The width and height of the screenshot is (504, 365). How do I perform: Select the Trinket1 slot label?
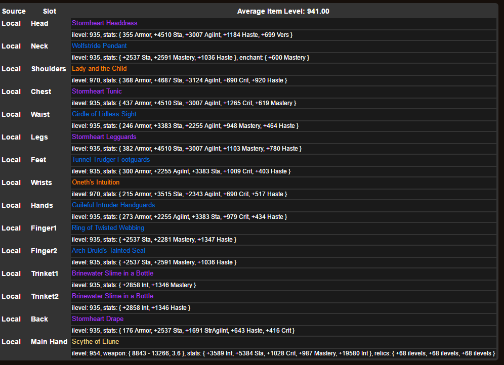pos(45,274)
